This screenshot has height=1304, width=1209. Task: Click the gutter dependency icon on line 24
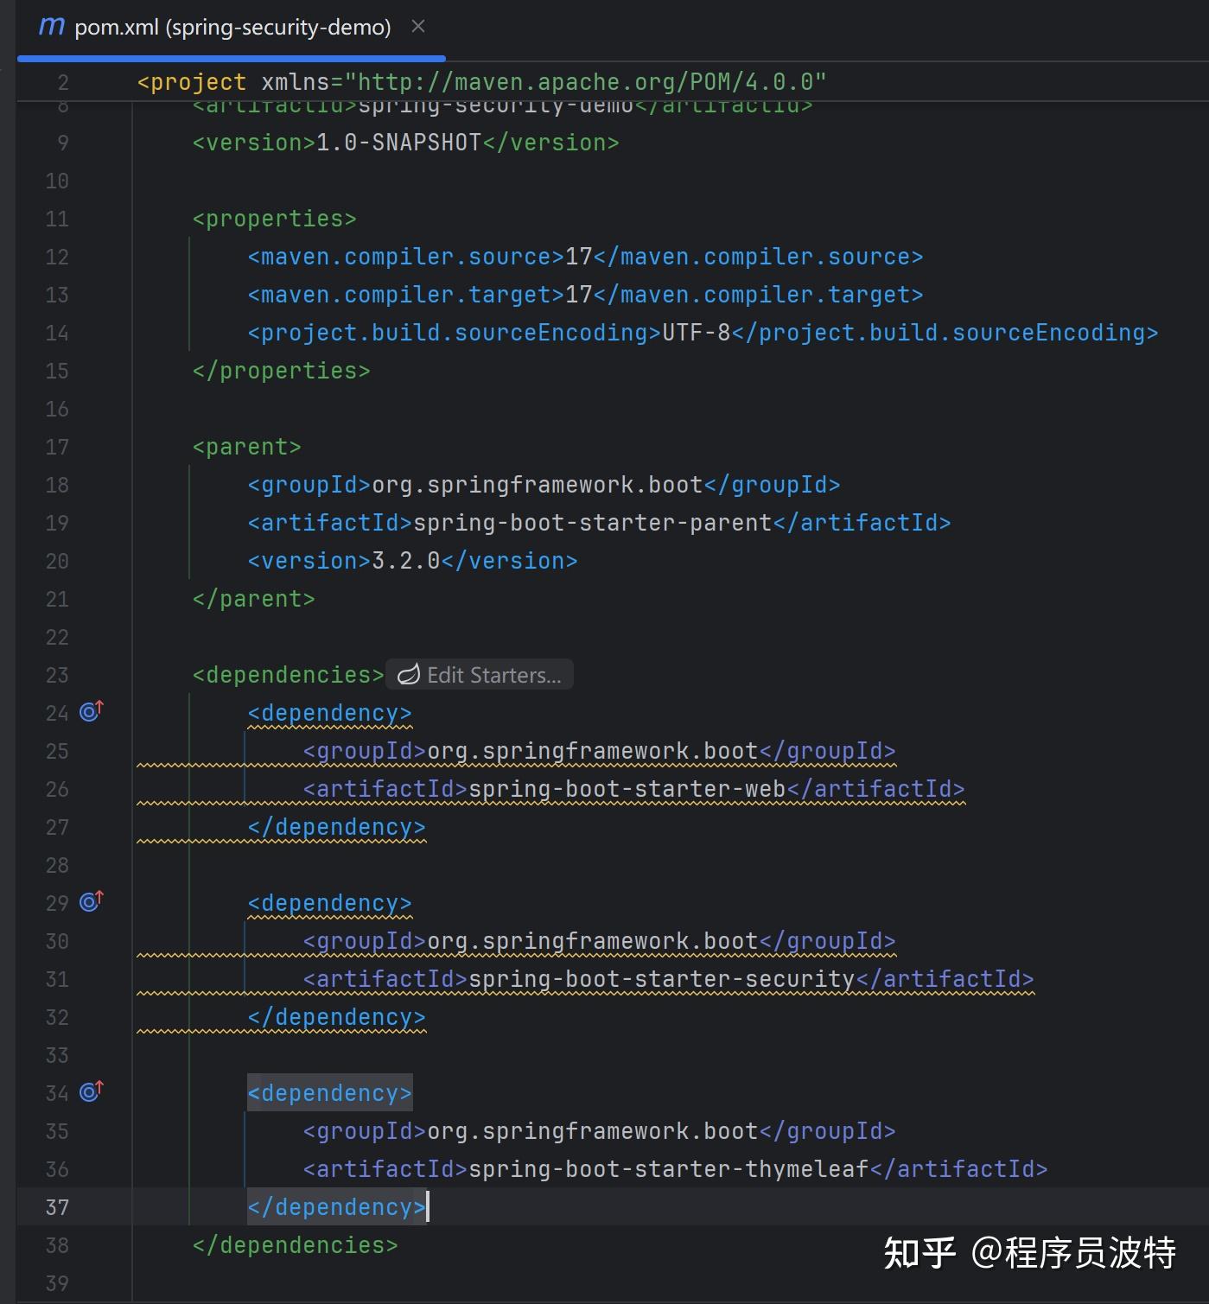tap(92, 711)
